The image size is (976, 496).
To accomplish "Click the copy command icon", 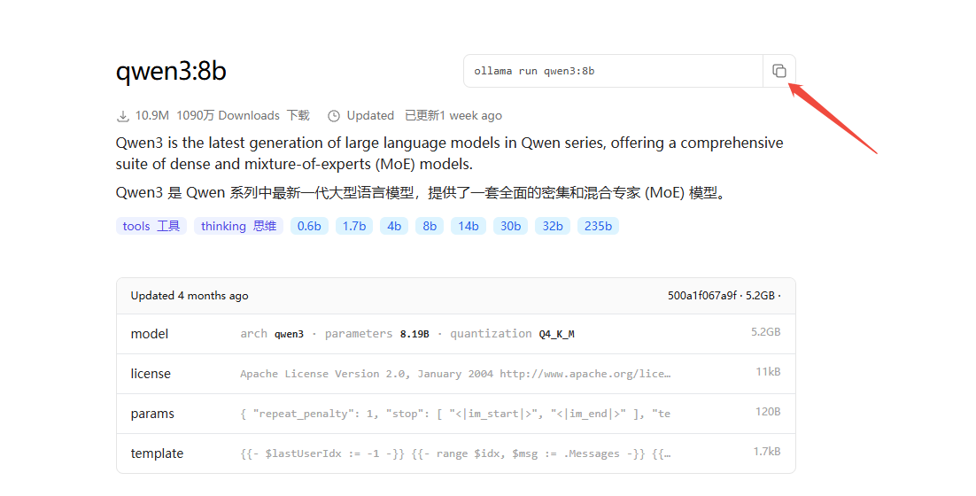I will click(x=778, y=71).
